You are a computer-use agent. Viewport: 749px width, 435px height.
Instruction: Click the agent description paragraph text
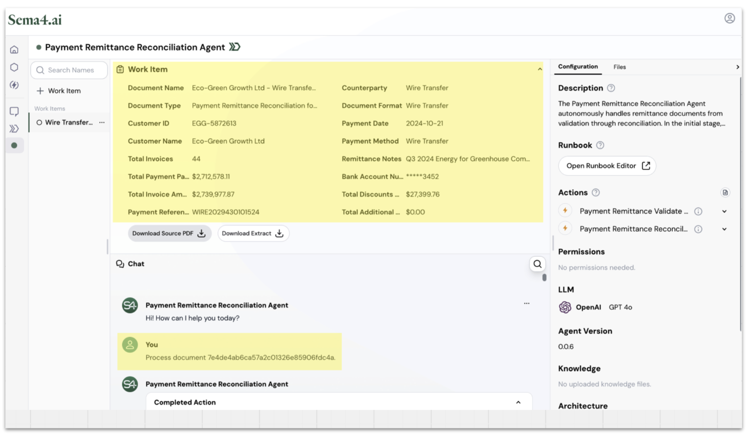[641, 113]
